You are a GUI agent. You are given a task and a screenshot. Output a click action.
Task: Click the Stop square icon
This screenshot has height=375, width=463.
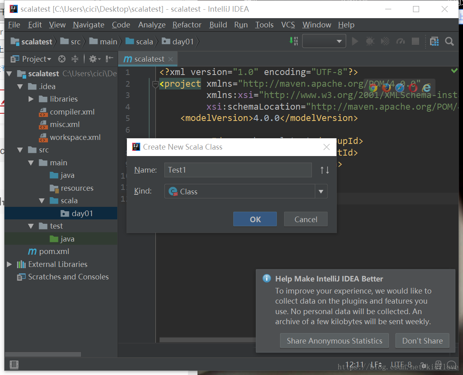coord(415,42)
